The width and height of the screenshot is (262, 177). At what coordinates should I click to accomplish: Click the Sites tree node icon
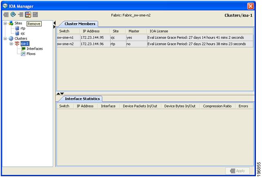11,23
